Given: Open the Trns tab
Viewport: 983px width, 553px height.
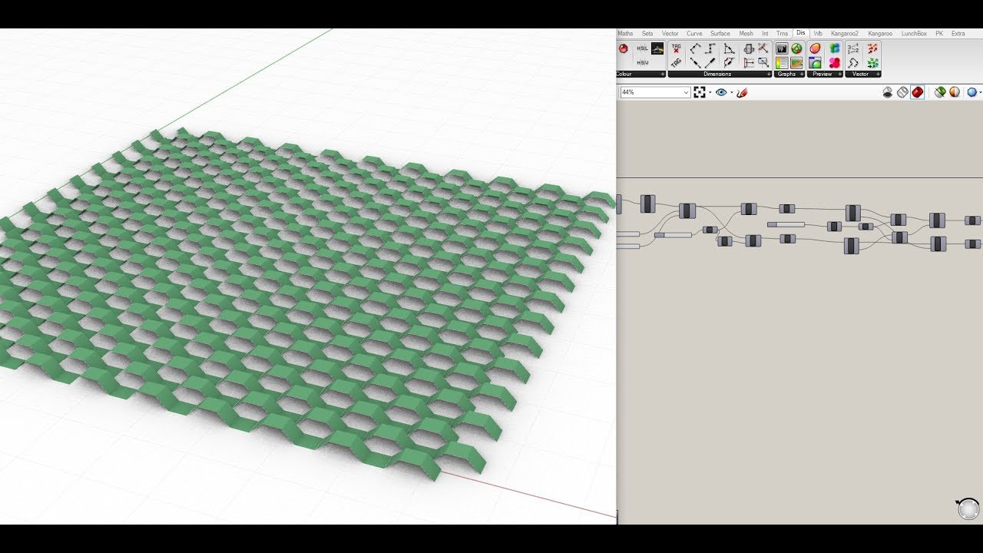Looking at the screenshot, I should [x=782, y=34].
